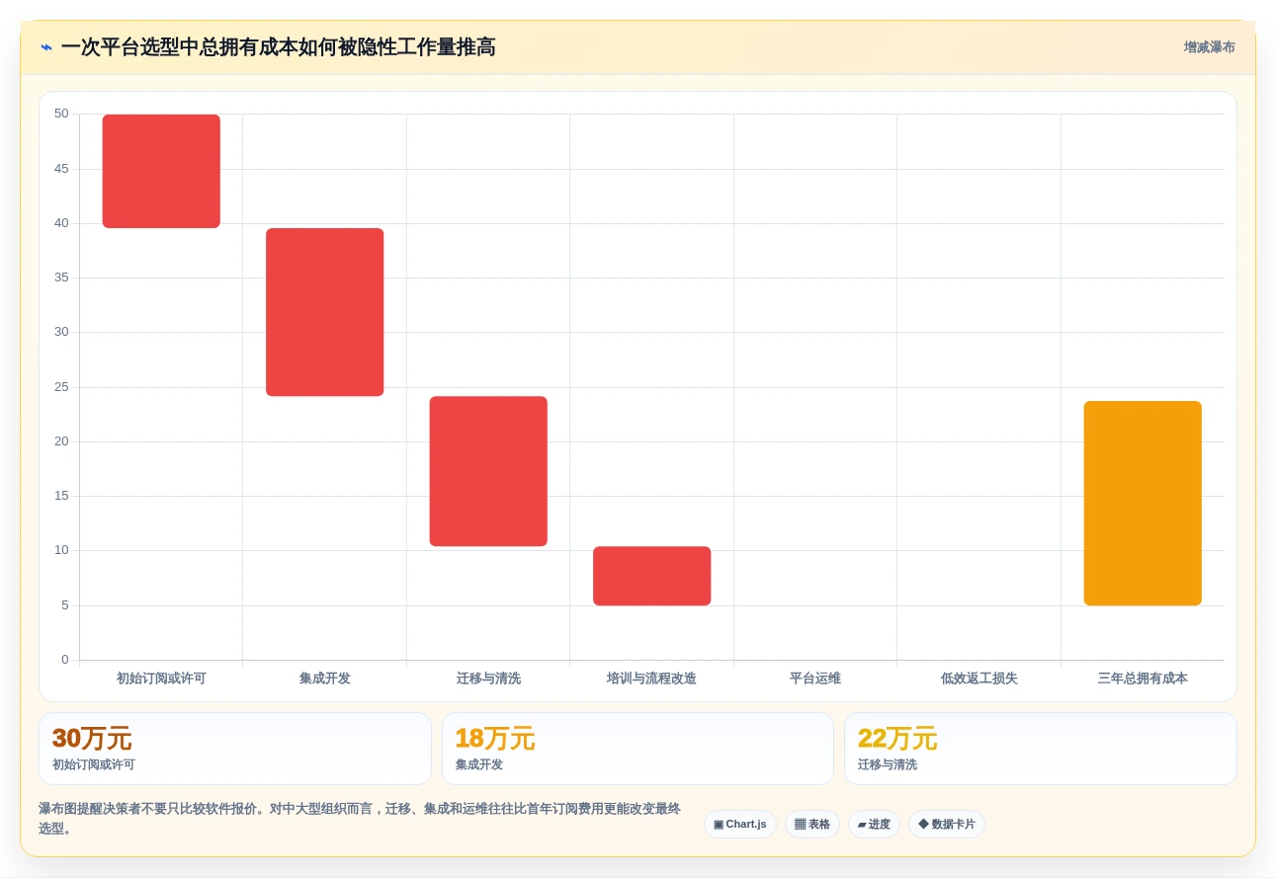
Task: Click y-axis tick value 50
Action: [61, 114]
